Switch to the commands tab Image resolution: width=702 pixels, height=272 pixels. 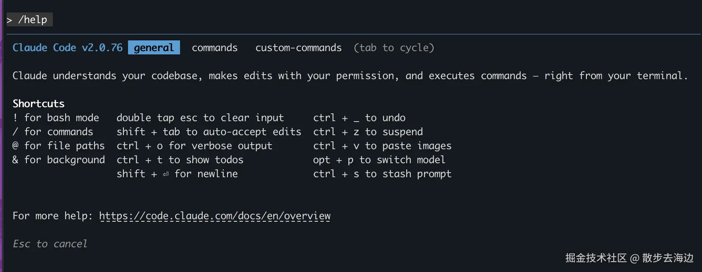tap(214, 48)
